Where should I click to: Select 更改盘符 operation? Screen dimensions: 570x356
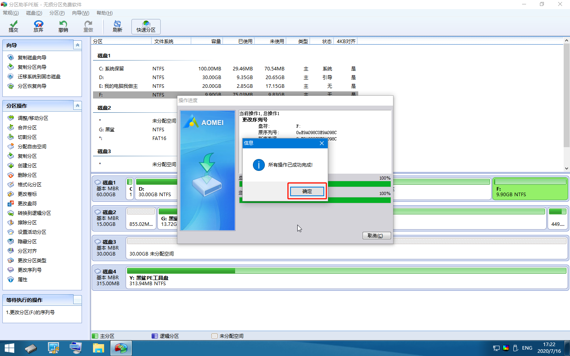pos(27,203)
